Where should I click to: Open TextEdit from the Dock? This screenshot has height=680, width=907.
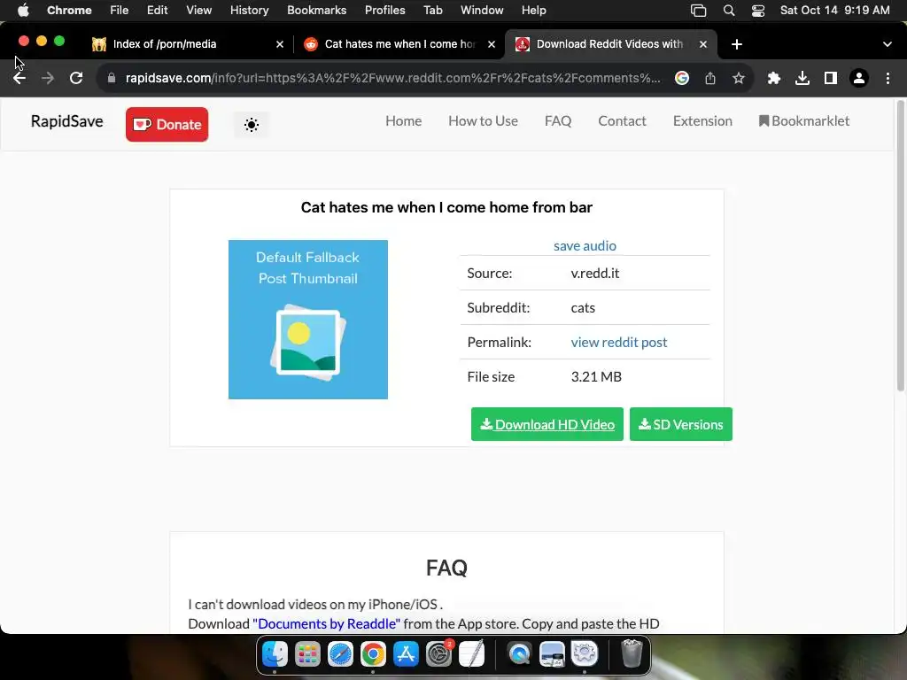472,654
